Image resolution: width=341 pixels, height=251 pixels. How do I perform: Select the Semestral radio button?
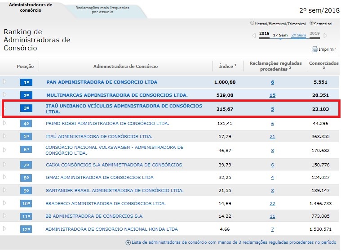coord(311,23)
